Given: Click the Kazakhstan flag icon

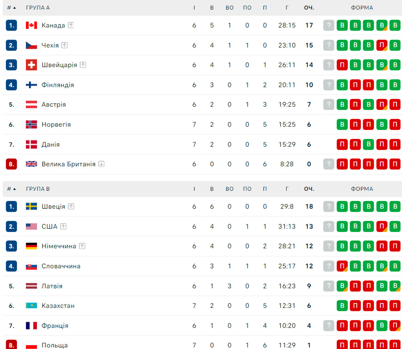Looking at the screenshot, I should [31, 306].
